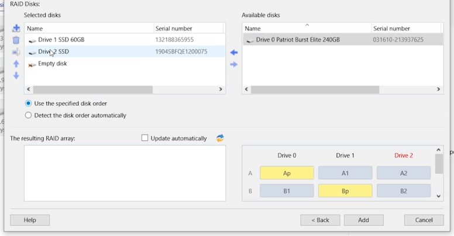Viewport: 454px width, 236px height.
Task: Click Selected disks scrollbar left arrow
Action: click(x=28, y=89)
